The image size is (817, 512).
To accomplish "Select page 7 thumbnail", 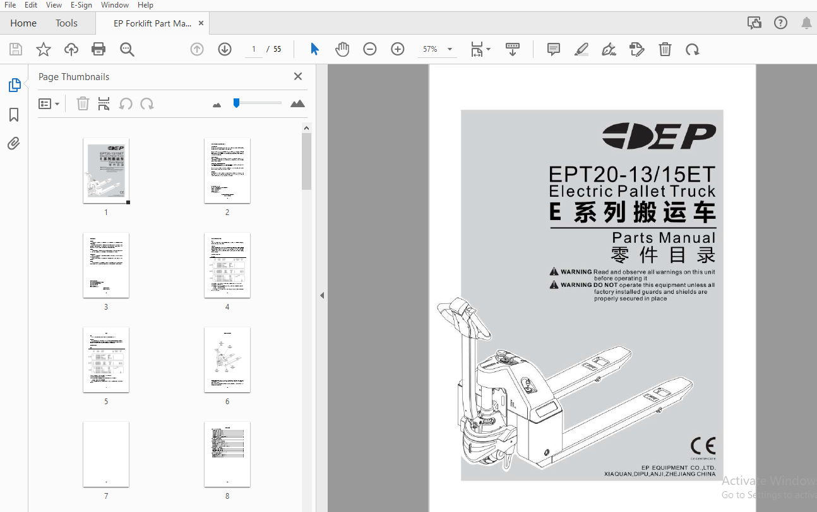I will (x=106, y=455).
